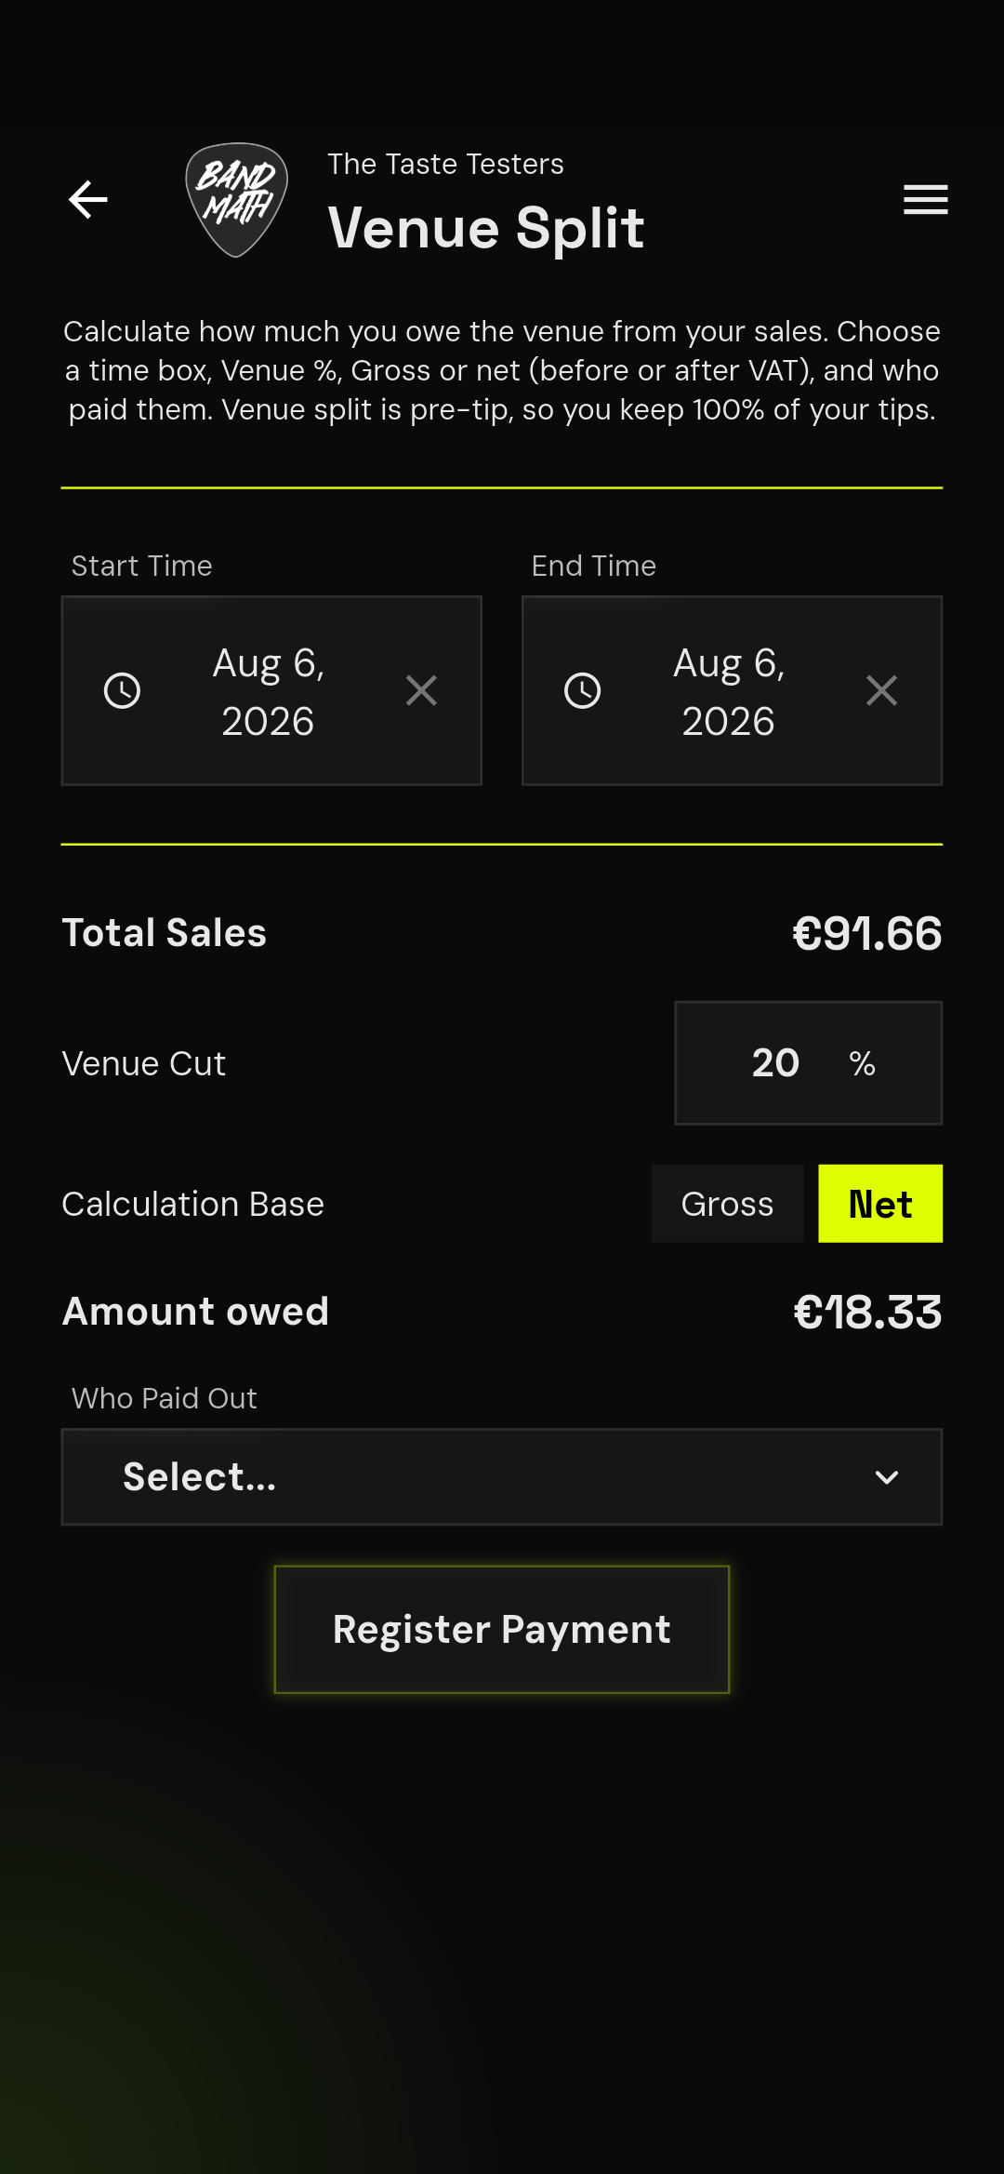Tap the Band Math guitar pick logo
The image size is (1004, 2174).
point(237,199)
